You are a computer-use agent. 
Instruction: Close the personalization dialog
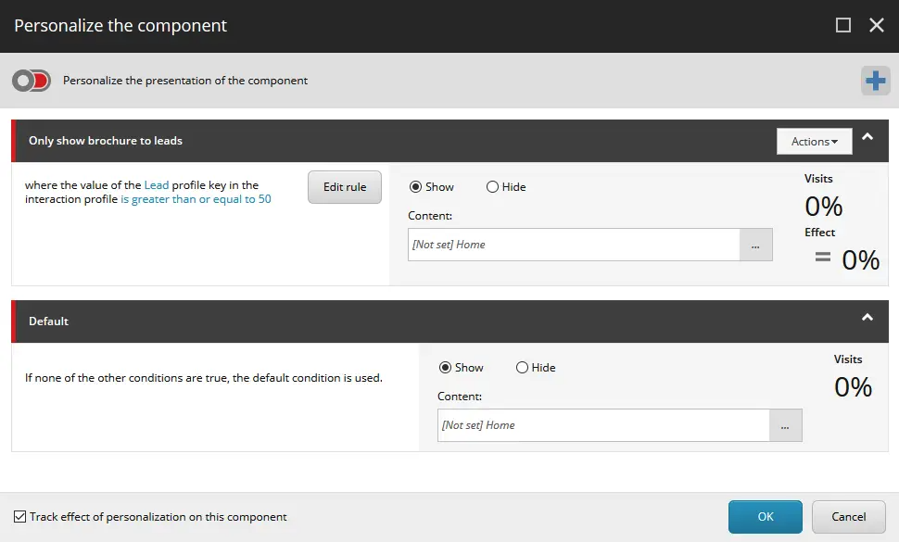pyautogui.click(x=877, y=25)
